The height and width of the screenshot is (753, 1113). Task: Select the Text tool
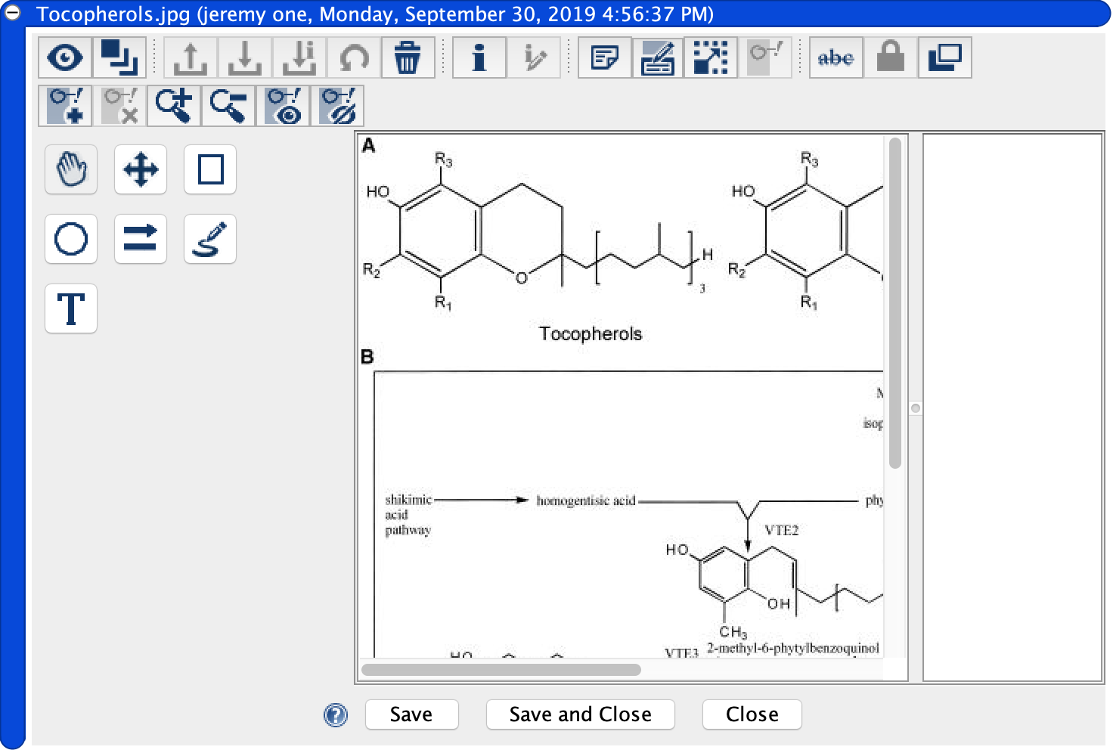coord(70,308)
